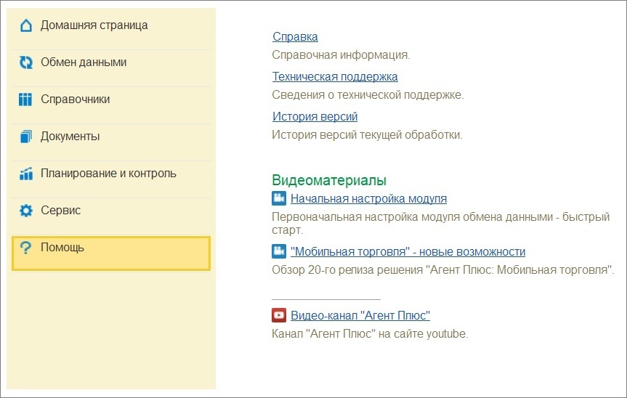This screenshot has width=627, height=398.
Task: Open the Домашняя страница menu item
Action: (94, 25)
